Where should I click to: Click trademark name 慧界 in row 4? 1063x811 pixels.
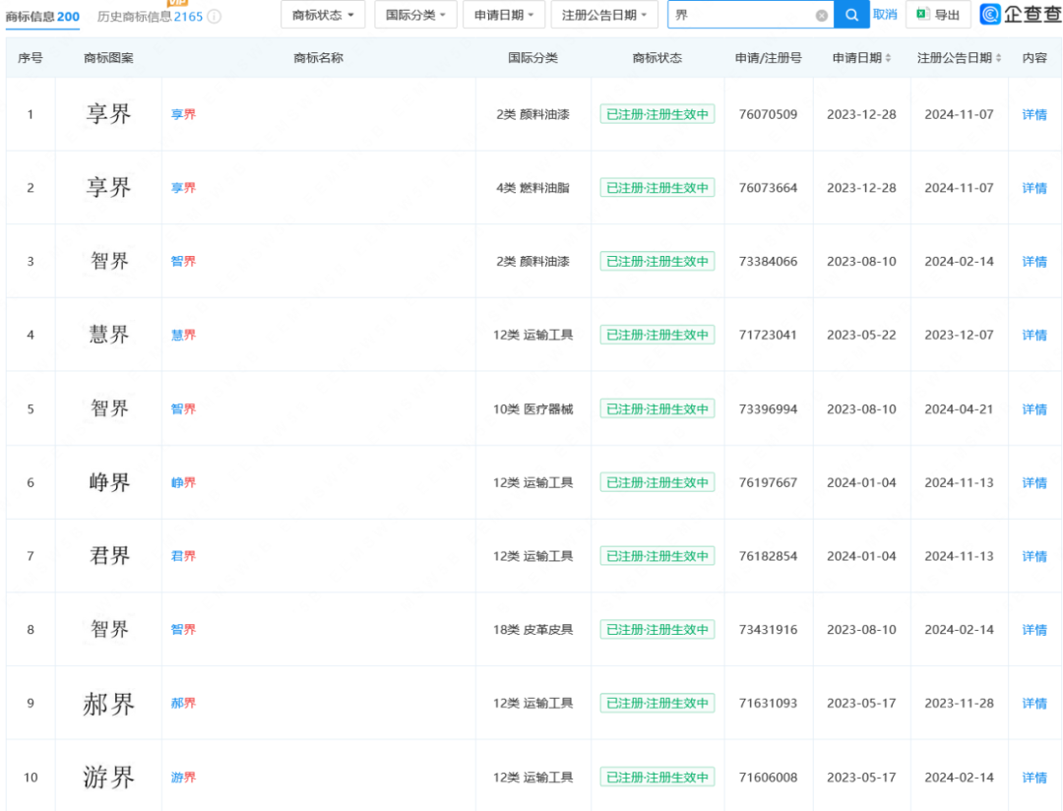tap(183, 335)
